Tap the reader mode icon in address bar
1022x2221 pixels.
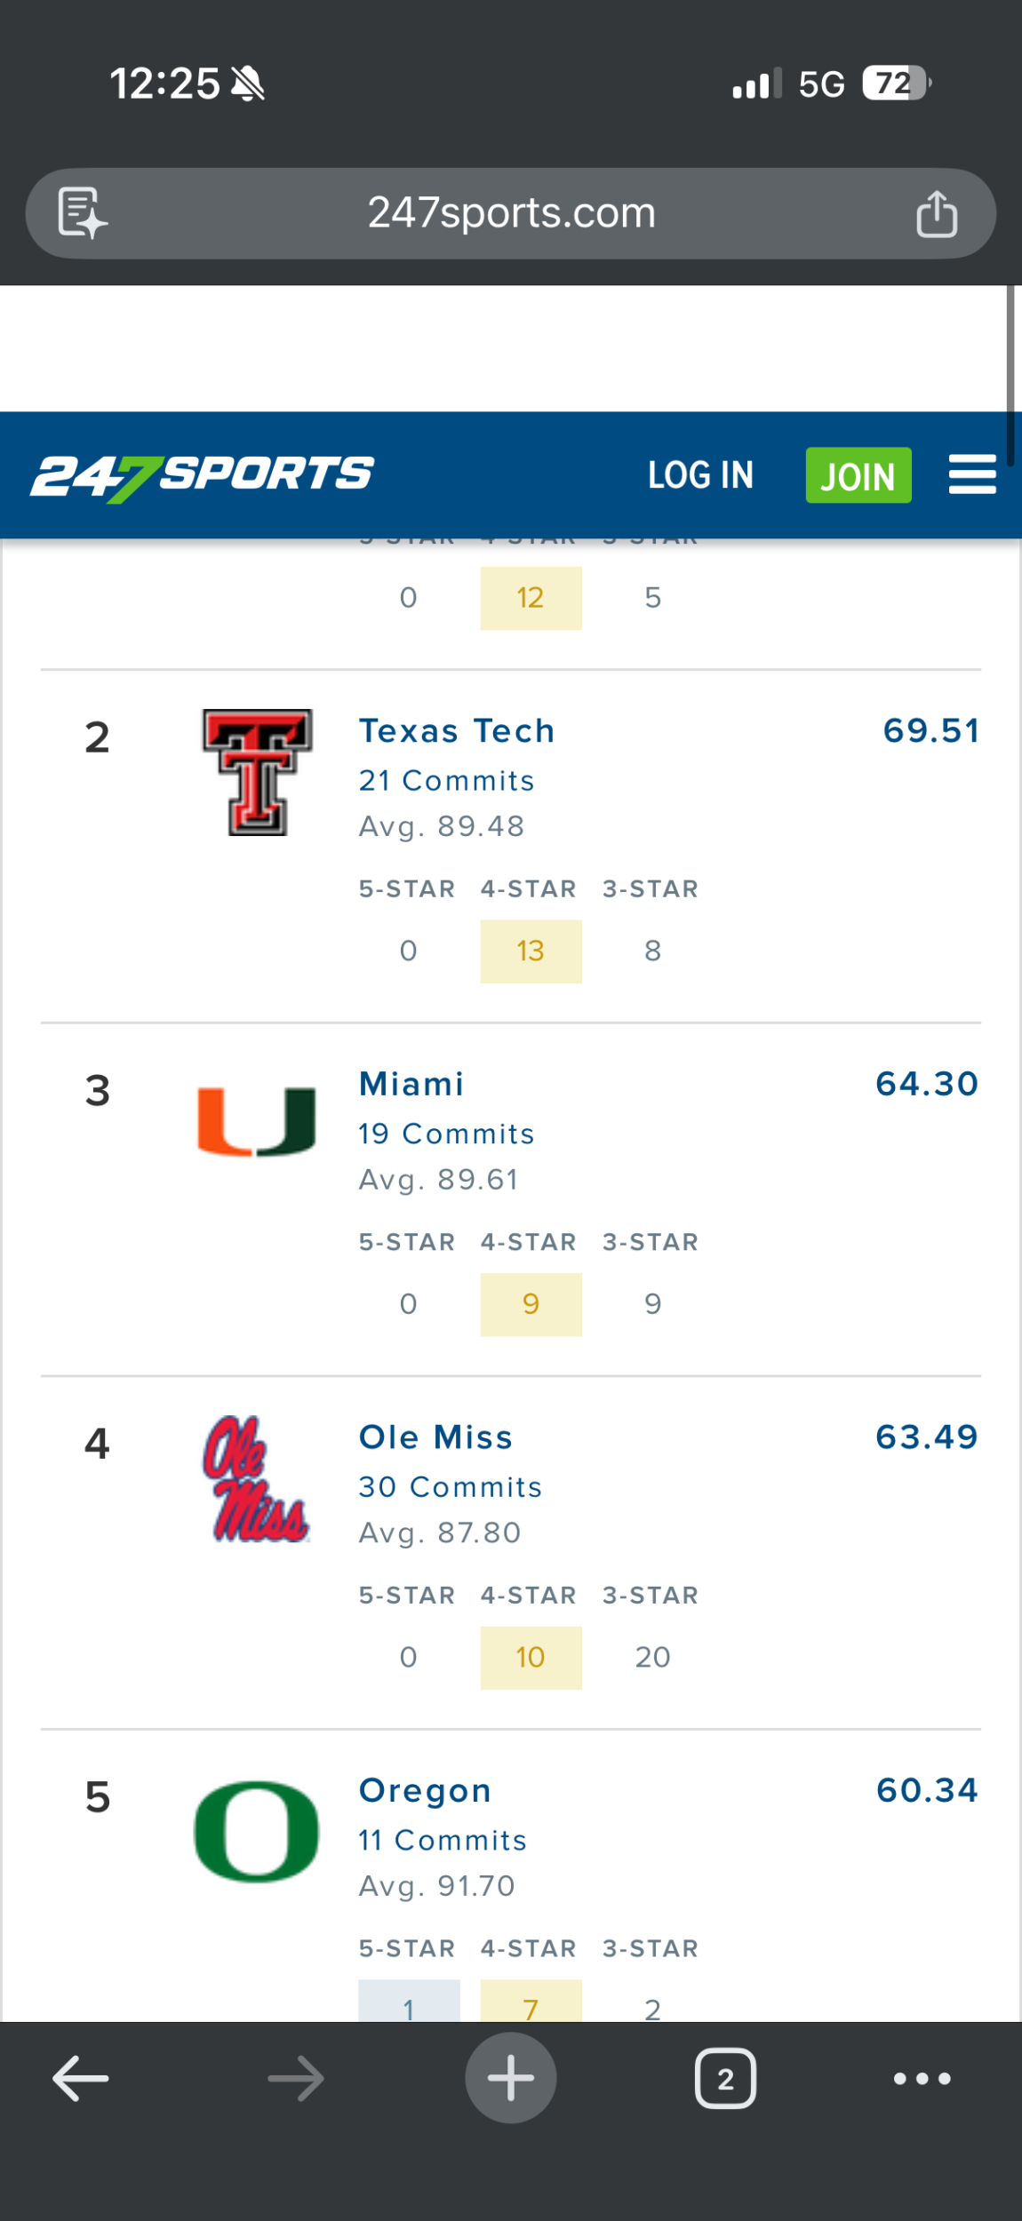(82, 213)
